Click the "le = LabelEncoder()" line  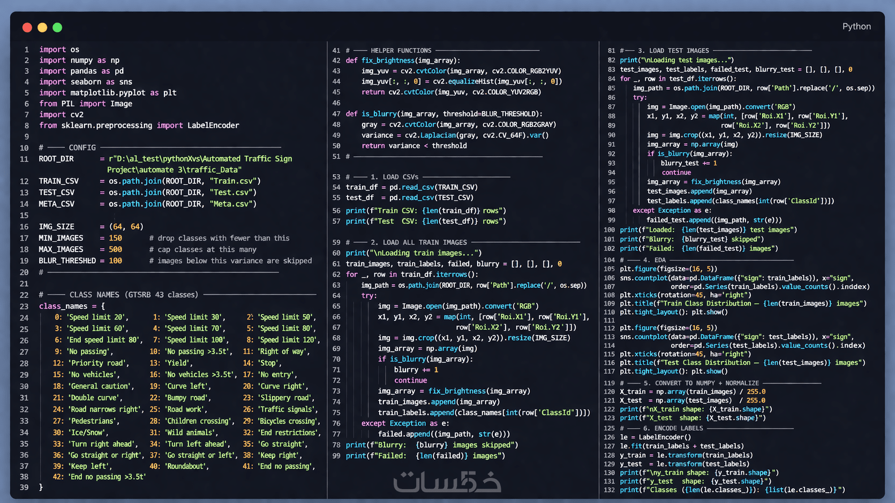pyautogui.click(x=655, y=437)
